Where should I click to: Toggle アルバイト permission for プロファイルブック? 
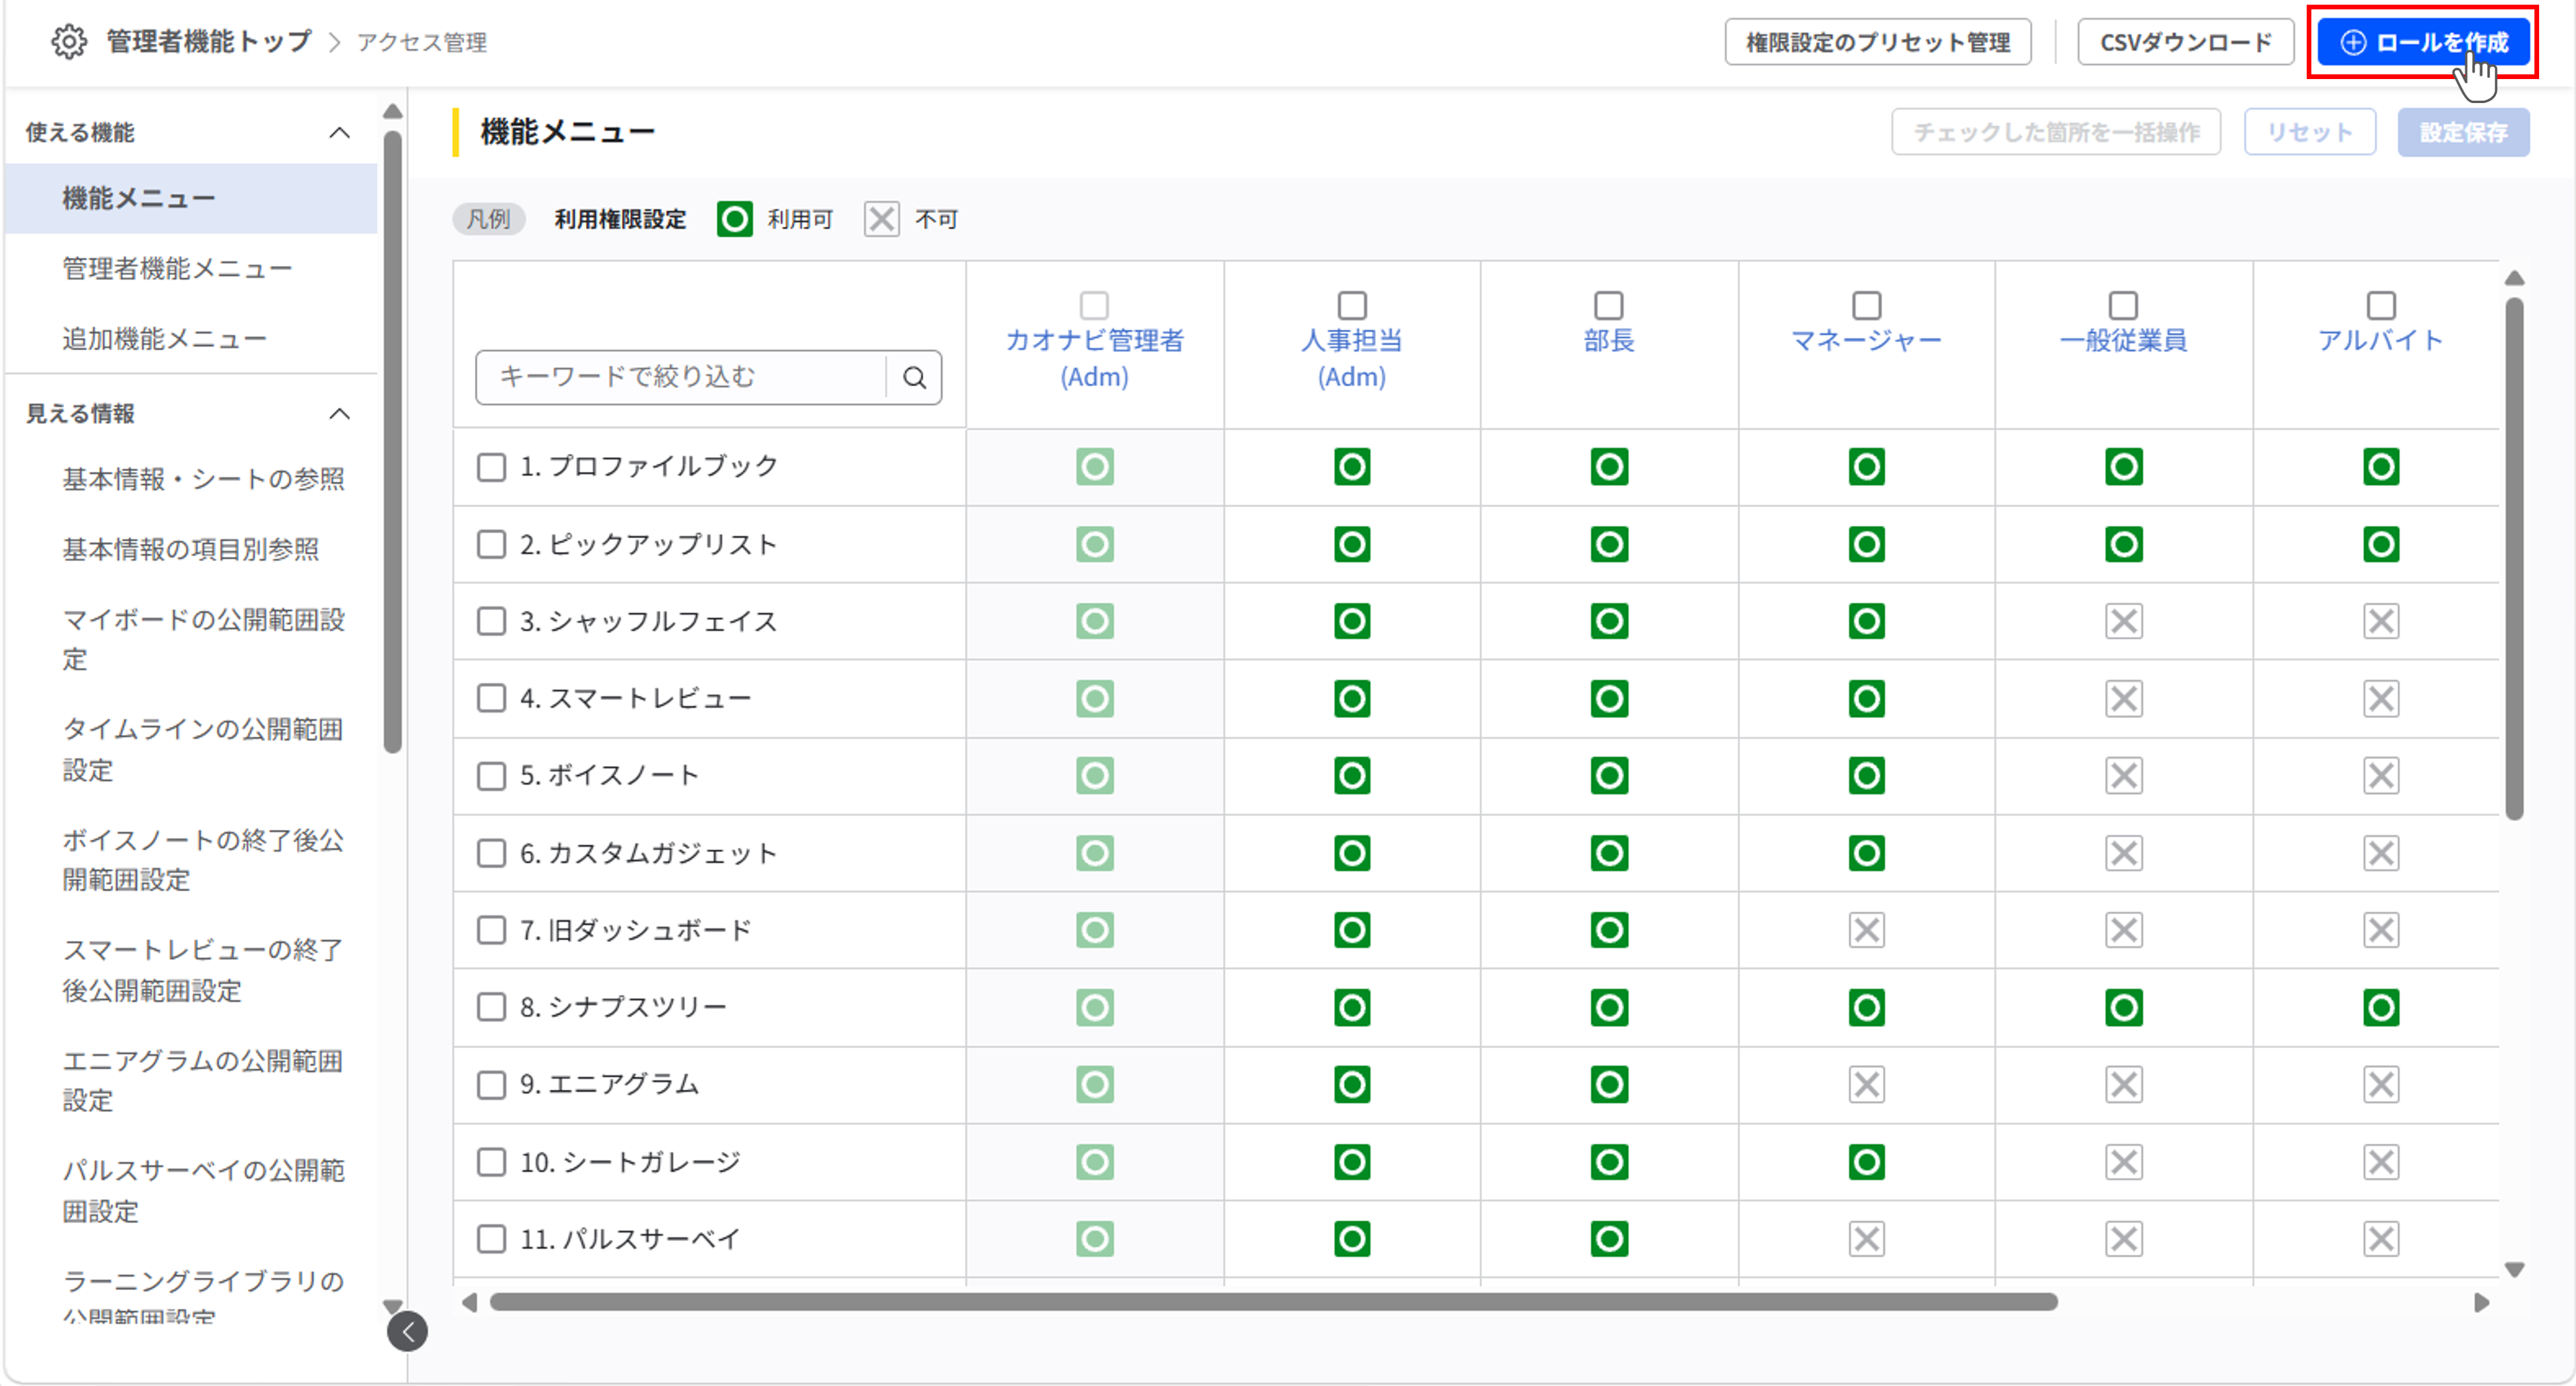(2381, 467)
